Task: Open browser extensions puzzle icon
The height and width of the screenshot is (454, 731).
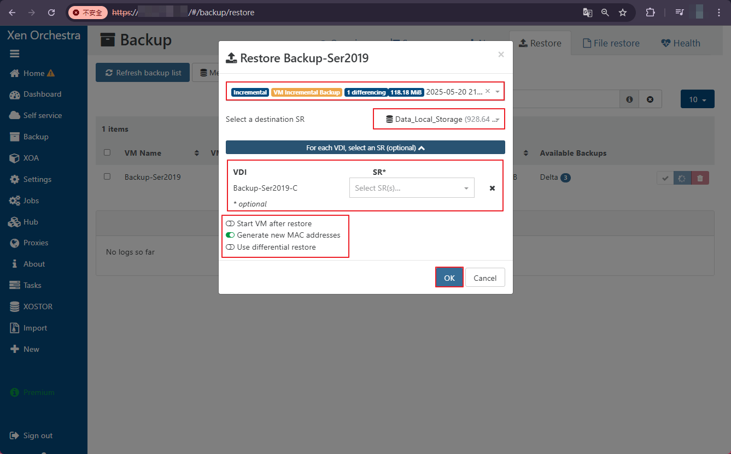Action: (x=650, y=12)
